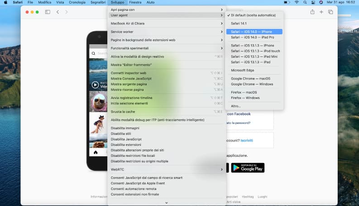Start Avvia registrazione timeline
Viewport: 359px width, 206px height.
(x=167, y=98)
